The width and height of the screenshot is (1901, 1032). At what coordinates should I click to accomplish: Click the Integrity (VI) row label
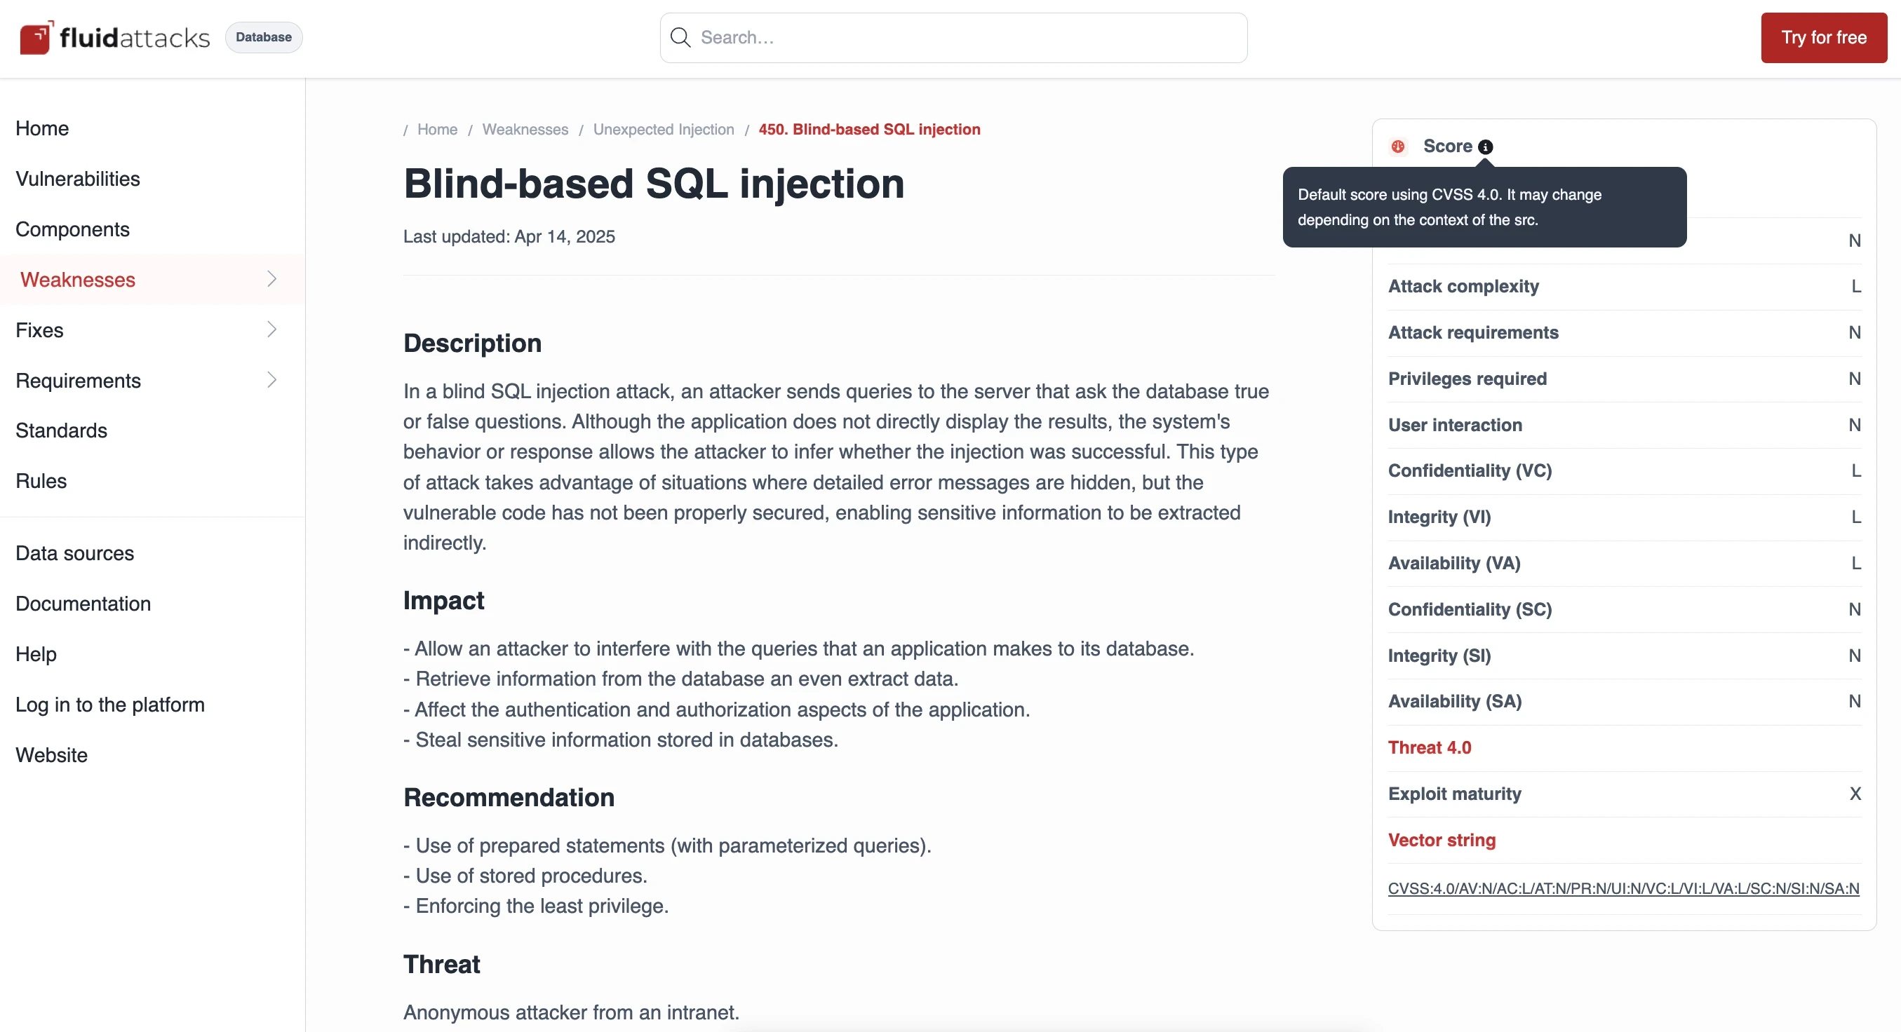1439,517
